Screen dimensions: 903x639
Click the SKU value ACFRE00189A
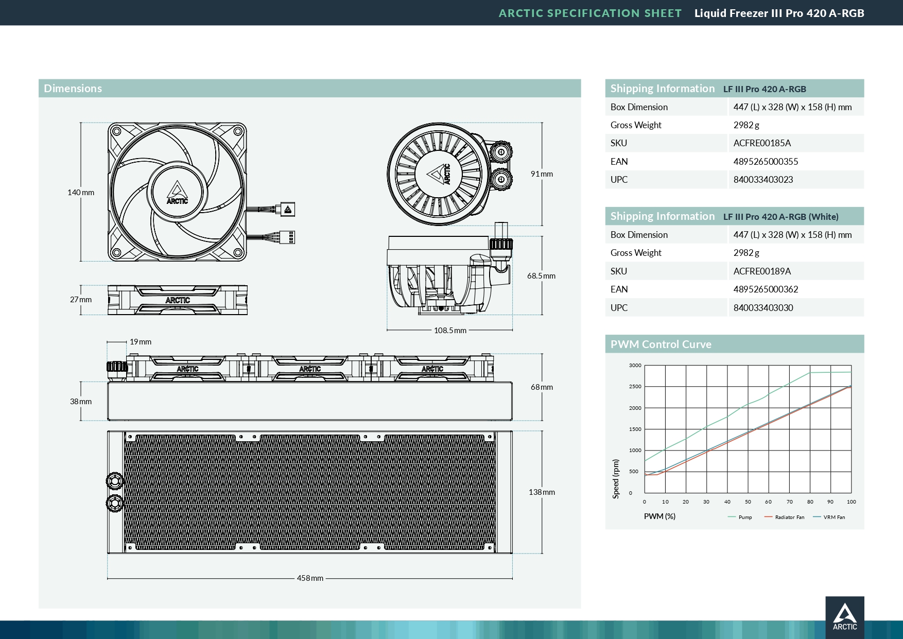(762, 271)
